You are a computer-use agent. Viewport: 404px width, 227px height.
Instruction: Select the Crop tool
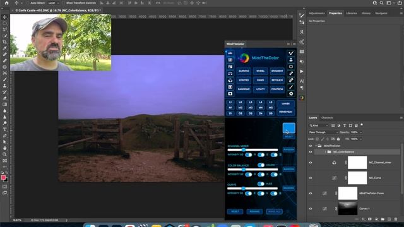4,42
